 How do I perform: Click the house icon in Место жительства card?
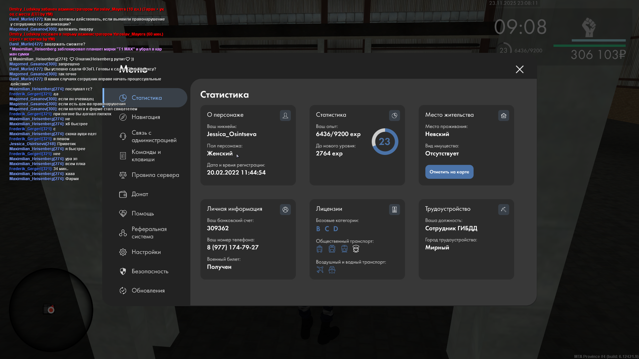point(504,115)
